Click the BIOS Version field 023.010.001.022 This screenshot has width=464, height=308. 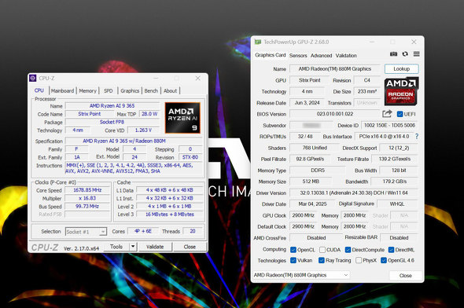tap(335, 114)
